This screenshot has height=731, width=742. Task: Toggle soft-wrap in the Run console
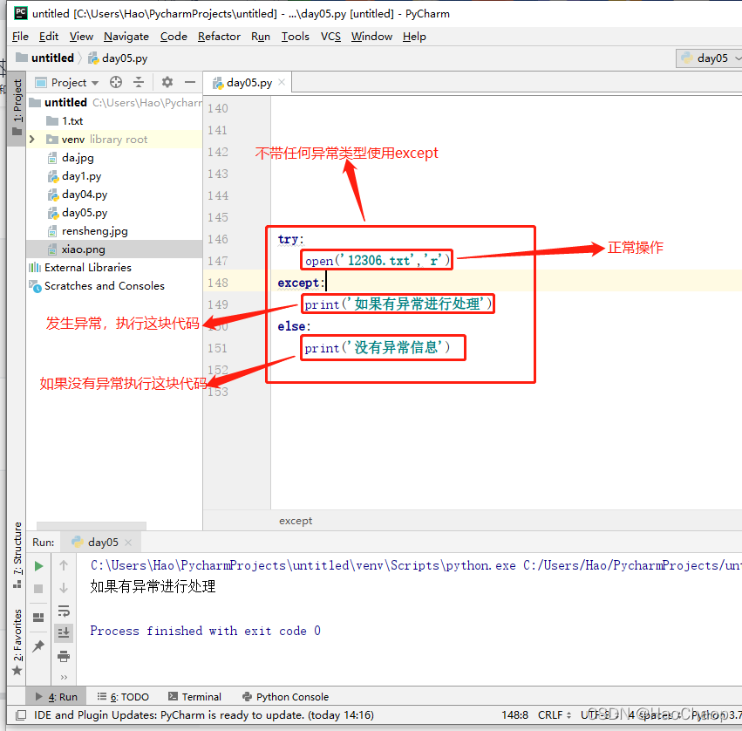pyautogui.click(x=63, y=611)
